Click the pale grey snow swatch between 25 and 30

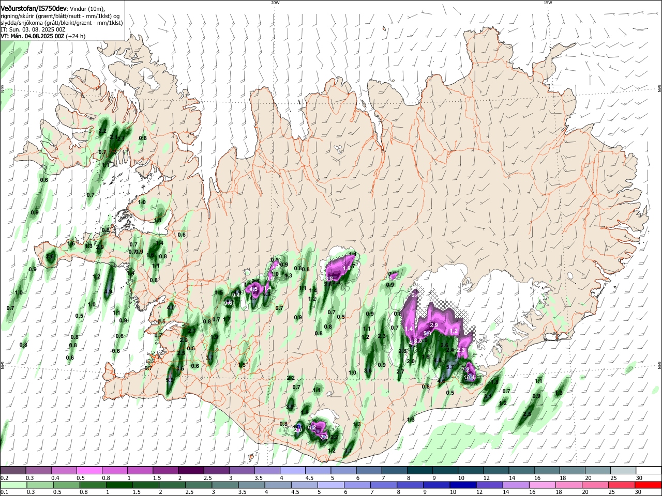pos(623,470)
